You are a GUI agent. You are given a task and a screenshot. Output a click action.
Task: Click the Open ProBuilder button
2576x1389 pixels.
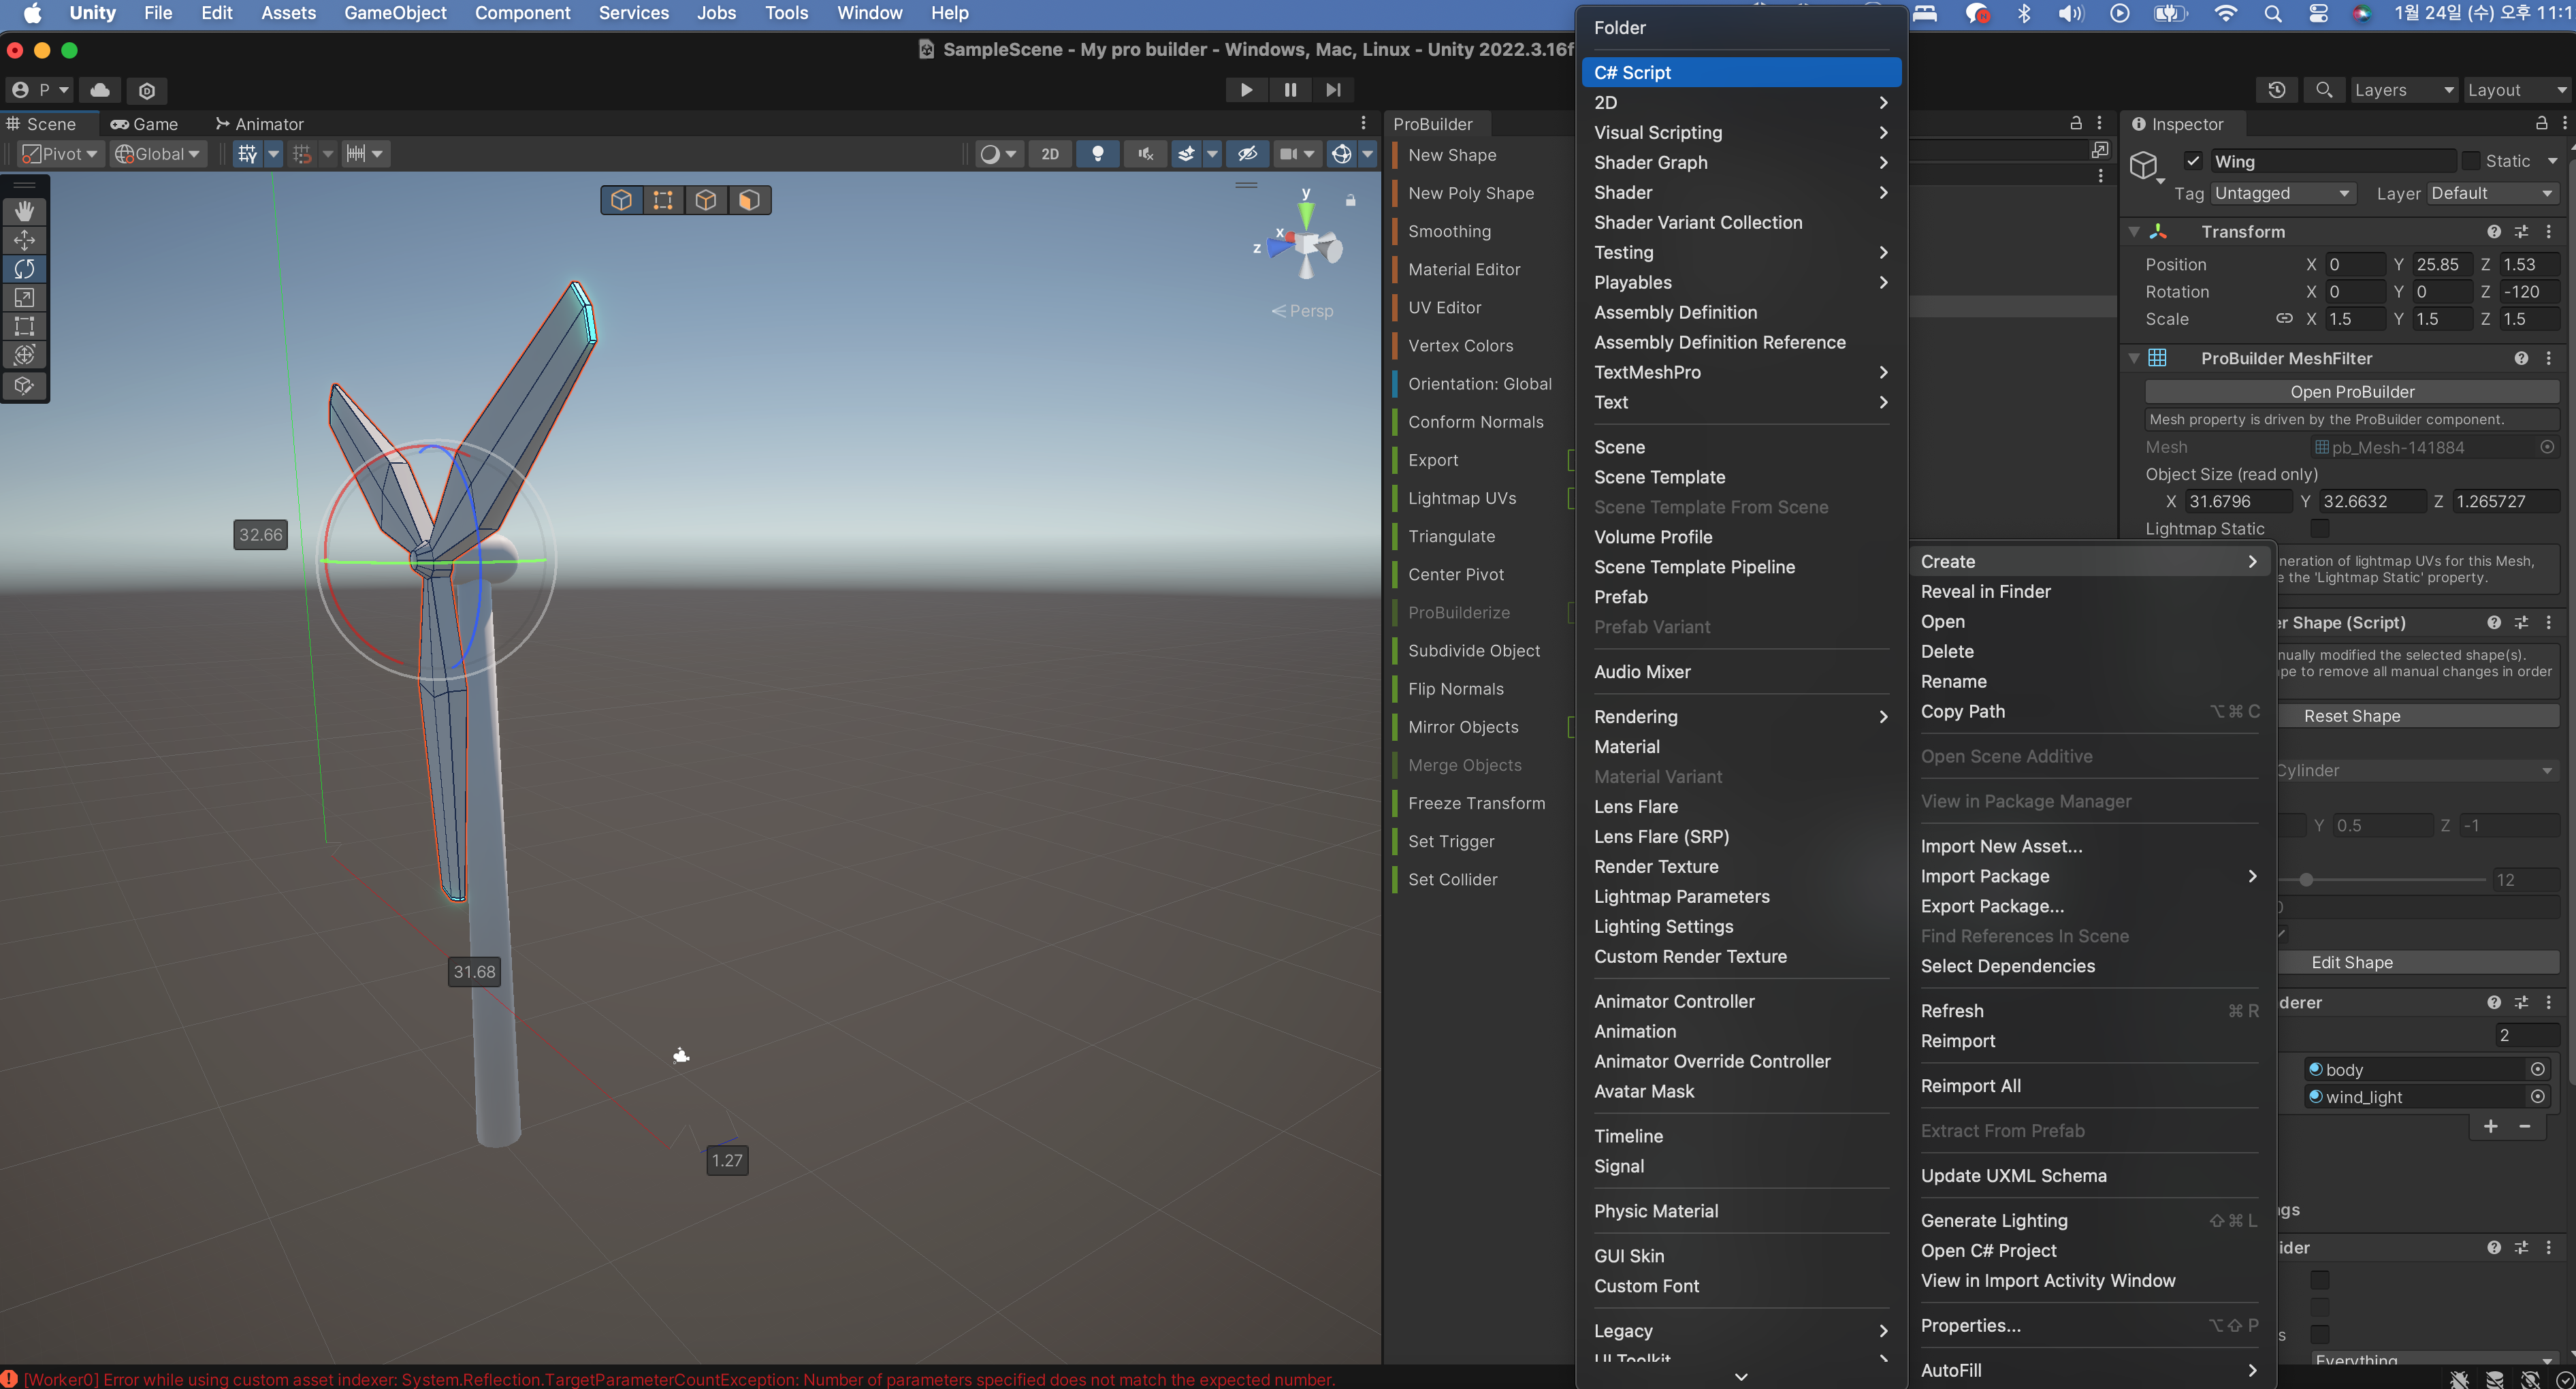[x=2351, y=392]
